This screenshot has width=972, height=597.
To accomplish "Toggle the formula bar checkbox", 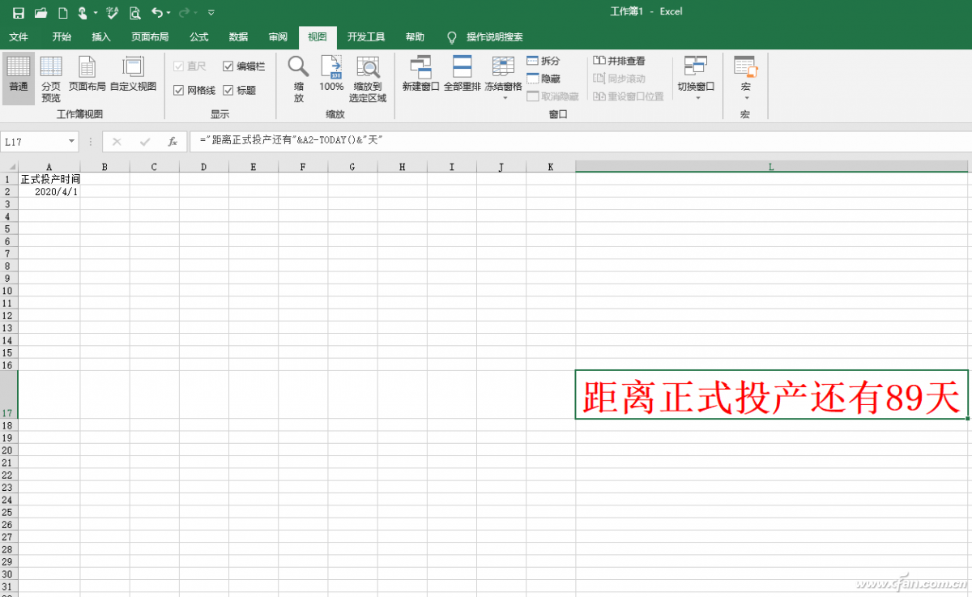I will tap(228, 66).
